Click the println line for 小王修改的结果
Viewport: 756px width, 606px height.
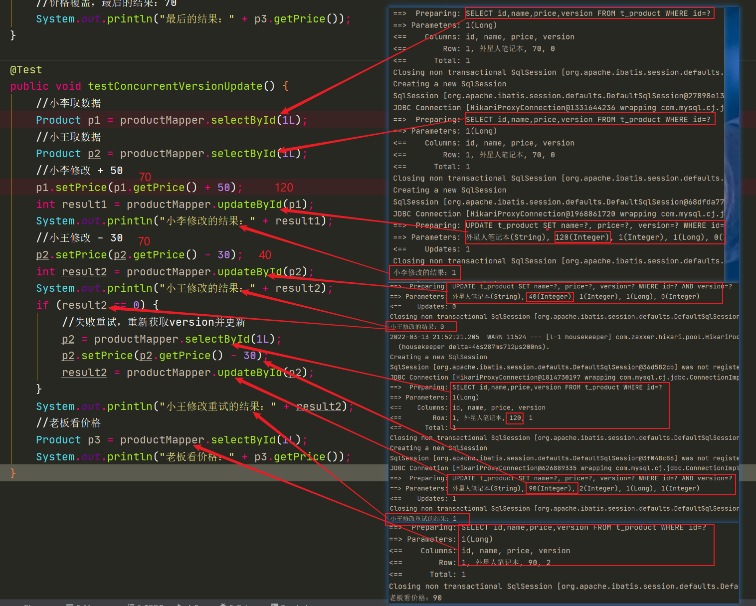(184, 288)
